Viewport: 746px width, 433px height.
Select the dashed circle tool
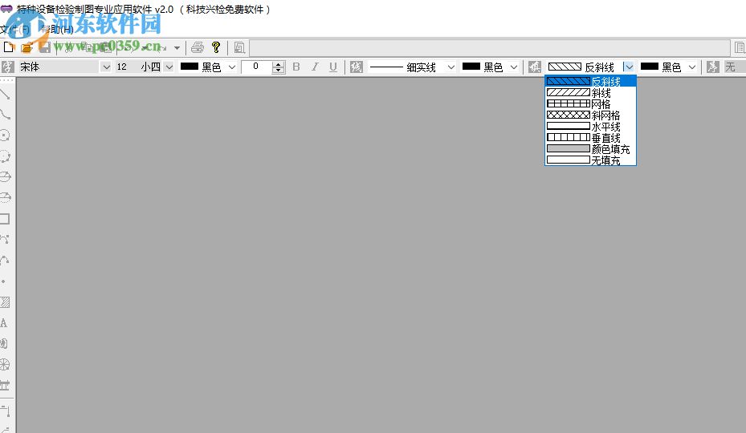6,156
